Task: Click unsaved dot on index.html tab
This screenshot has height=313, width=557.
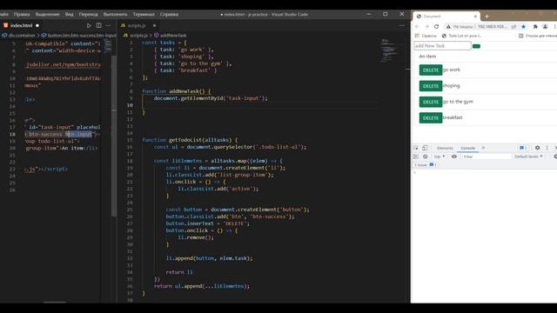Action: [x=37, y=25]
